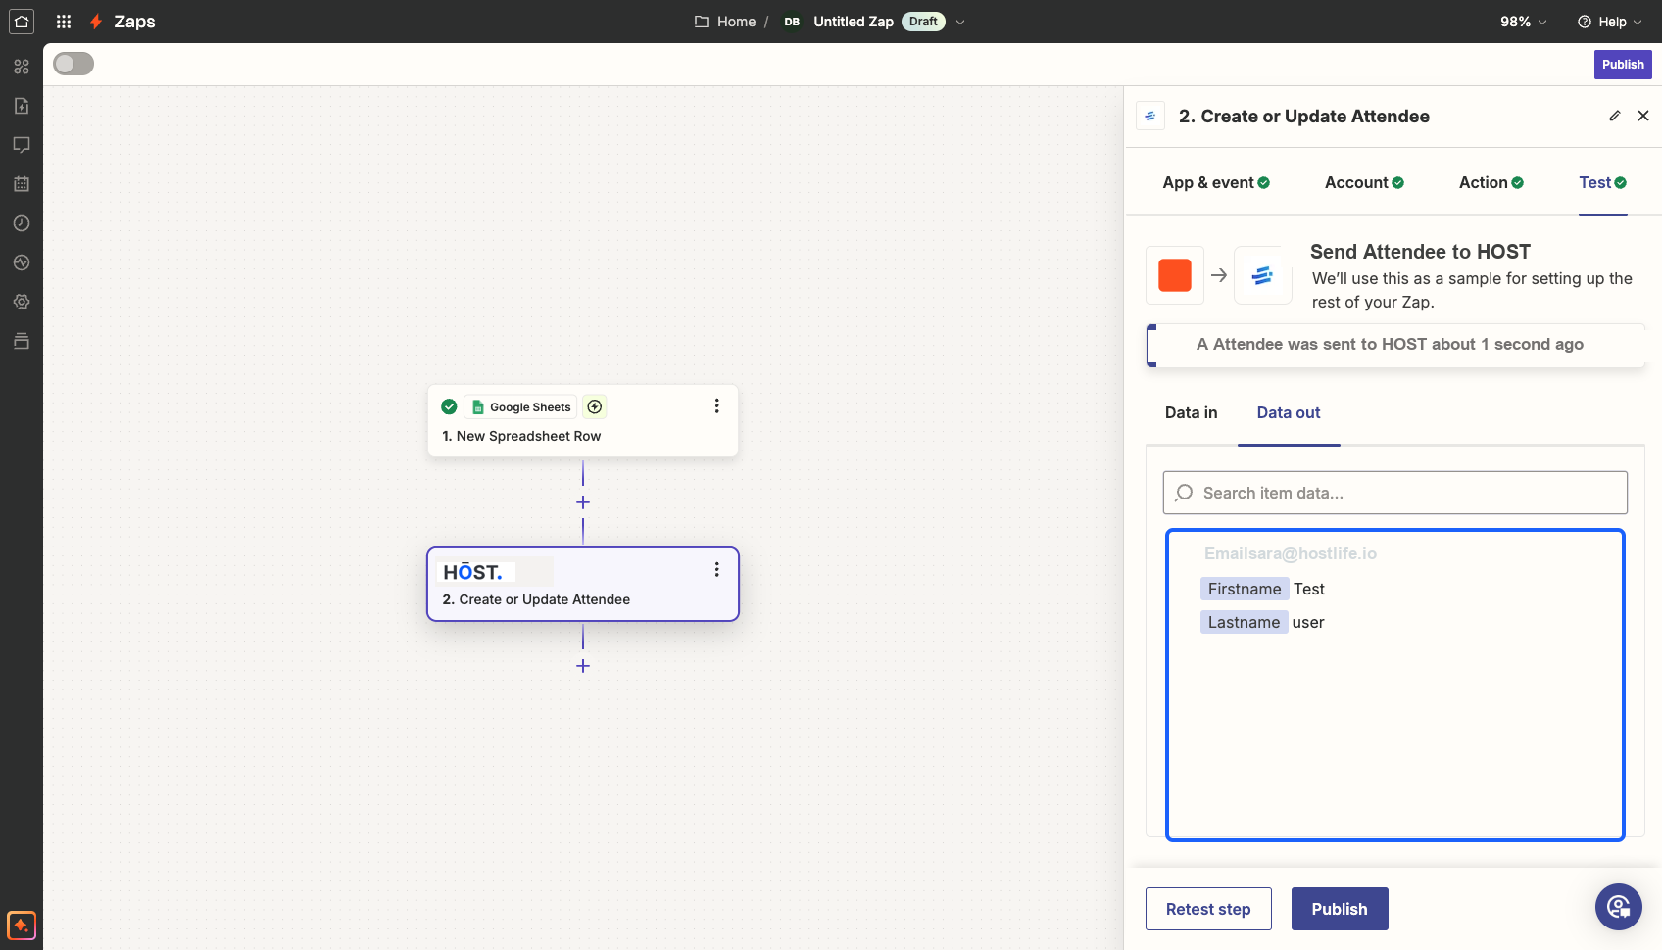Click Publish button in top toolbar
The height and width of the screenshot is (950, 1662).
click(x=1623, y=65)
